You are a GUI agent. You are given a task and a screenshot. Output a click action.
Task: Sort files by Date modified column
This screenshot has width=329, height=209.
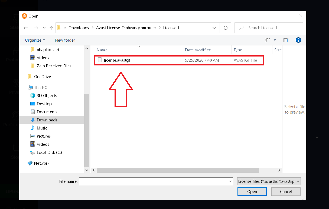(198, 50)
